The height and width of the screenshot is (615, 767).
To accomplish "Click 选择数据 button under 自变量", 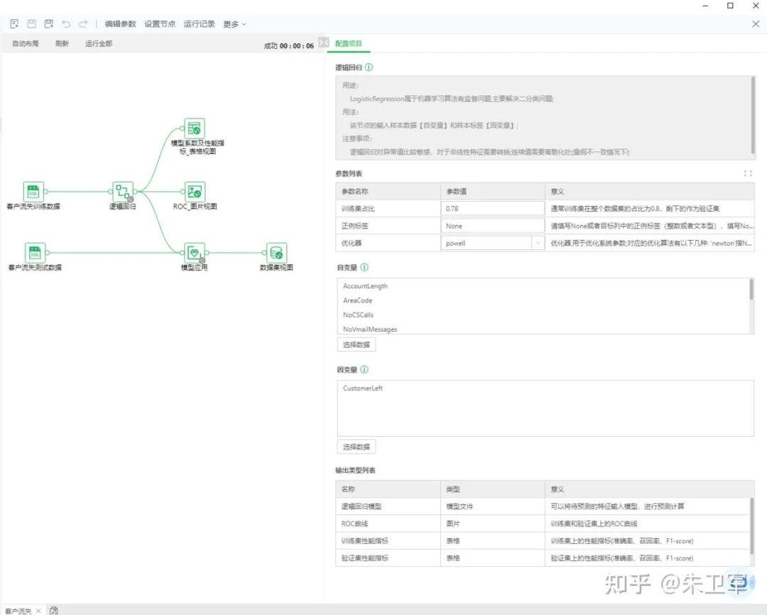I will (x=356, y=344).
